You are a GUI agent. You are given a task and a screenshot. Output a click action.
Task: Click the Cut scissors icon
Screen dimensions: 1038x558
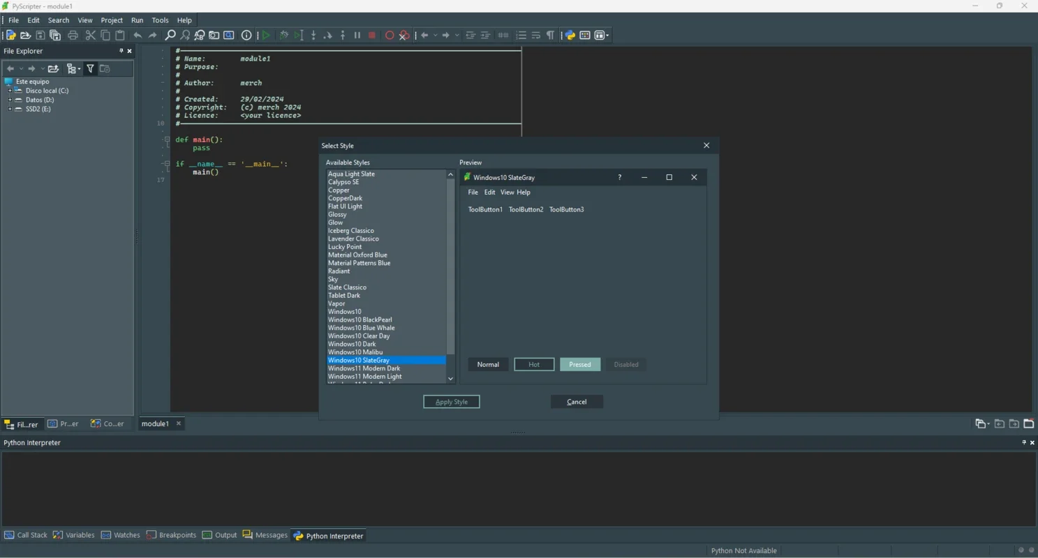pyautogui.click(x=91, y=36)
